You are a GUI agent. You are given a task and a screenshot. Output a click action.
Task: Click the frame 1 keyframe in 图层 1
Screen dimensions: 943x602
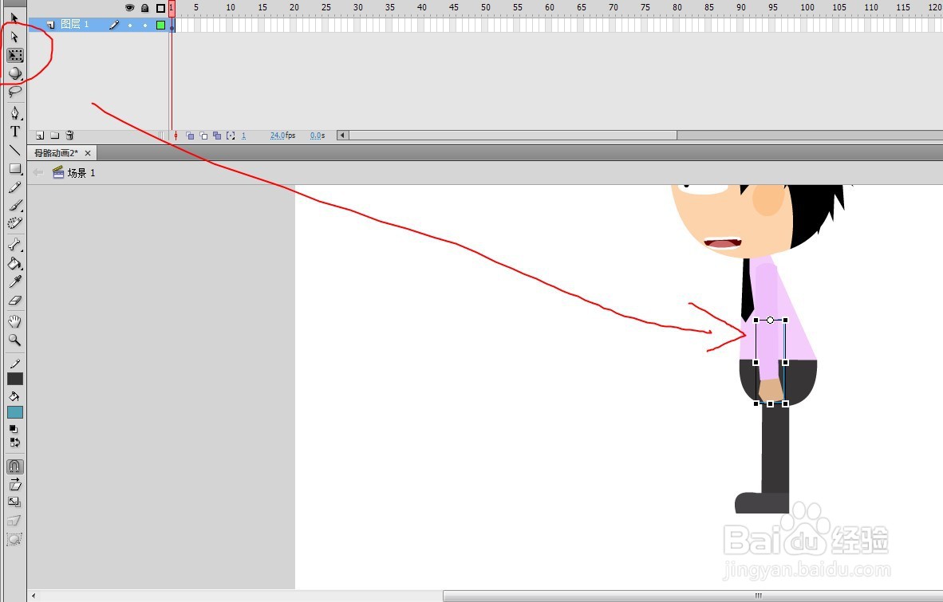click(172, 26)
